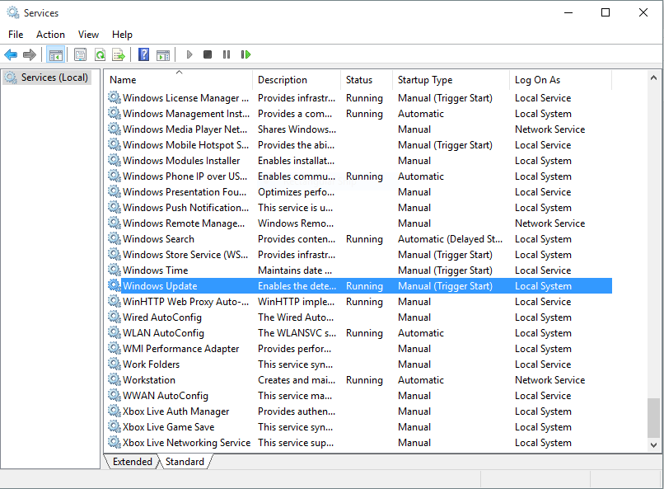Open the File menu
664x489 pixels.
[16, 35]
